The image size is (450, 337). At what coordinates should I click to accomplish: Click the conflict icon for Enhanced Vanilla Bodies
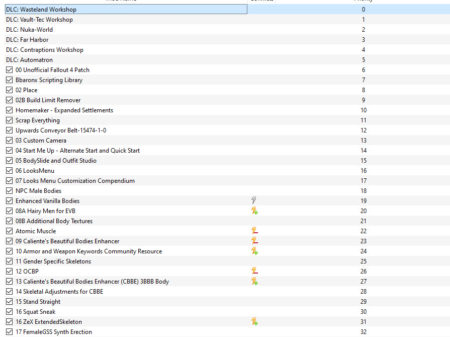point(254,200)
